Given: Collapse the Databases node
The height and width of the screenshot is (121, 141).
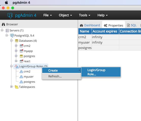Looking at the screenshot, I should (11, 41).
